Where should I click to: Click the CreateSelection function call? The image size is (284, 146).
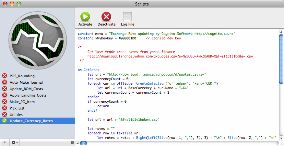pos(177,83)
